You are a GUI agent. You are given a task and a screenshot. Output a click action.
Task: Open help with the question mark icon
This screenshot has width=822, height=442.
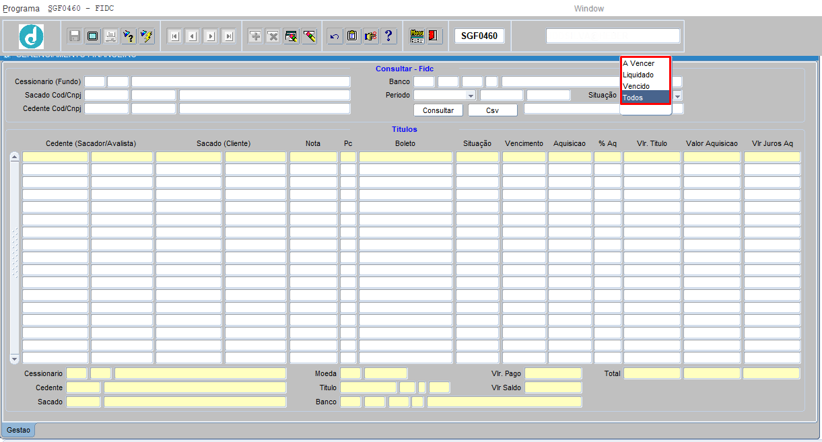click(389, 36)
